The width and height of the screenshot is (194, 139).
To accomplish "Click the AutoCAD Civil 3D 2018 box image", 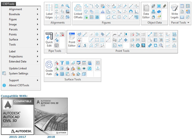I will click(x=51, y=116).
